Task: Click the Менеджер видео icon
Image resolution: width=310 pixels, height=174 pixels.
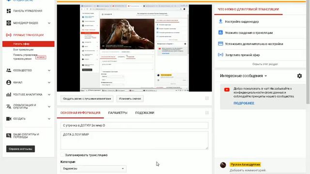Action: (x=9, y=23)
